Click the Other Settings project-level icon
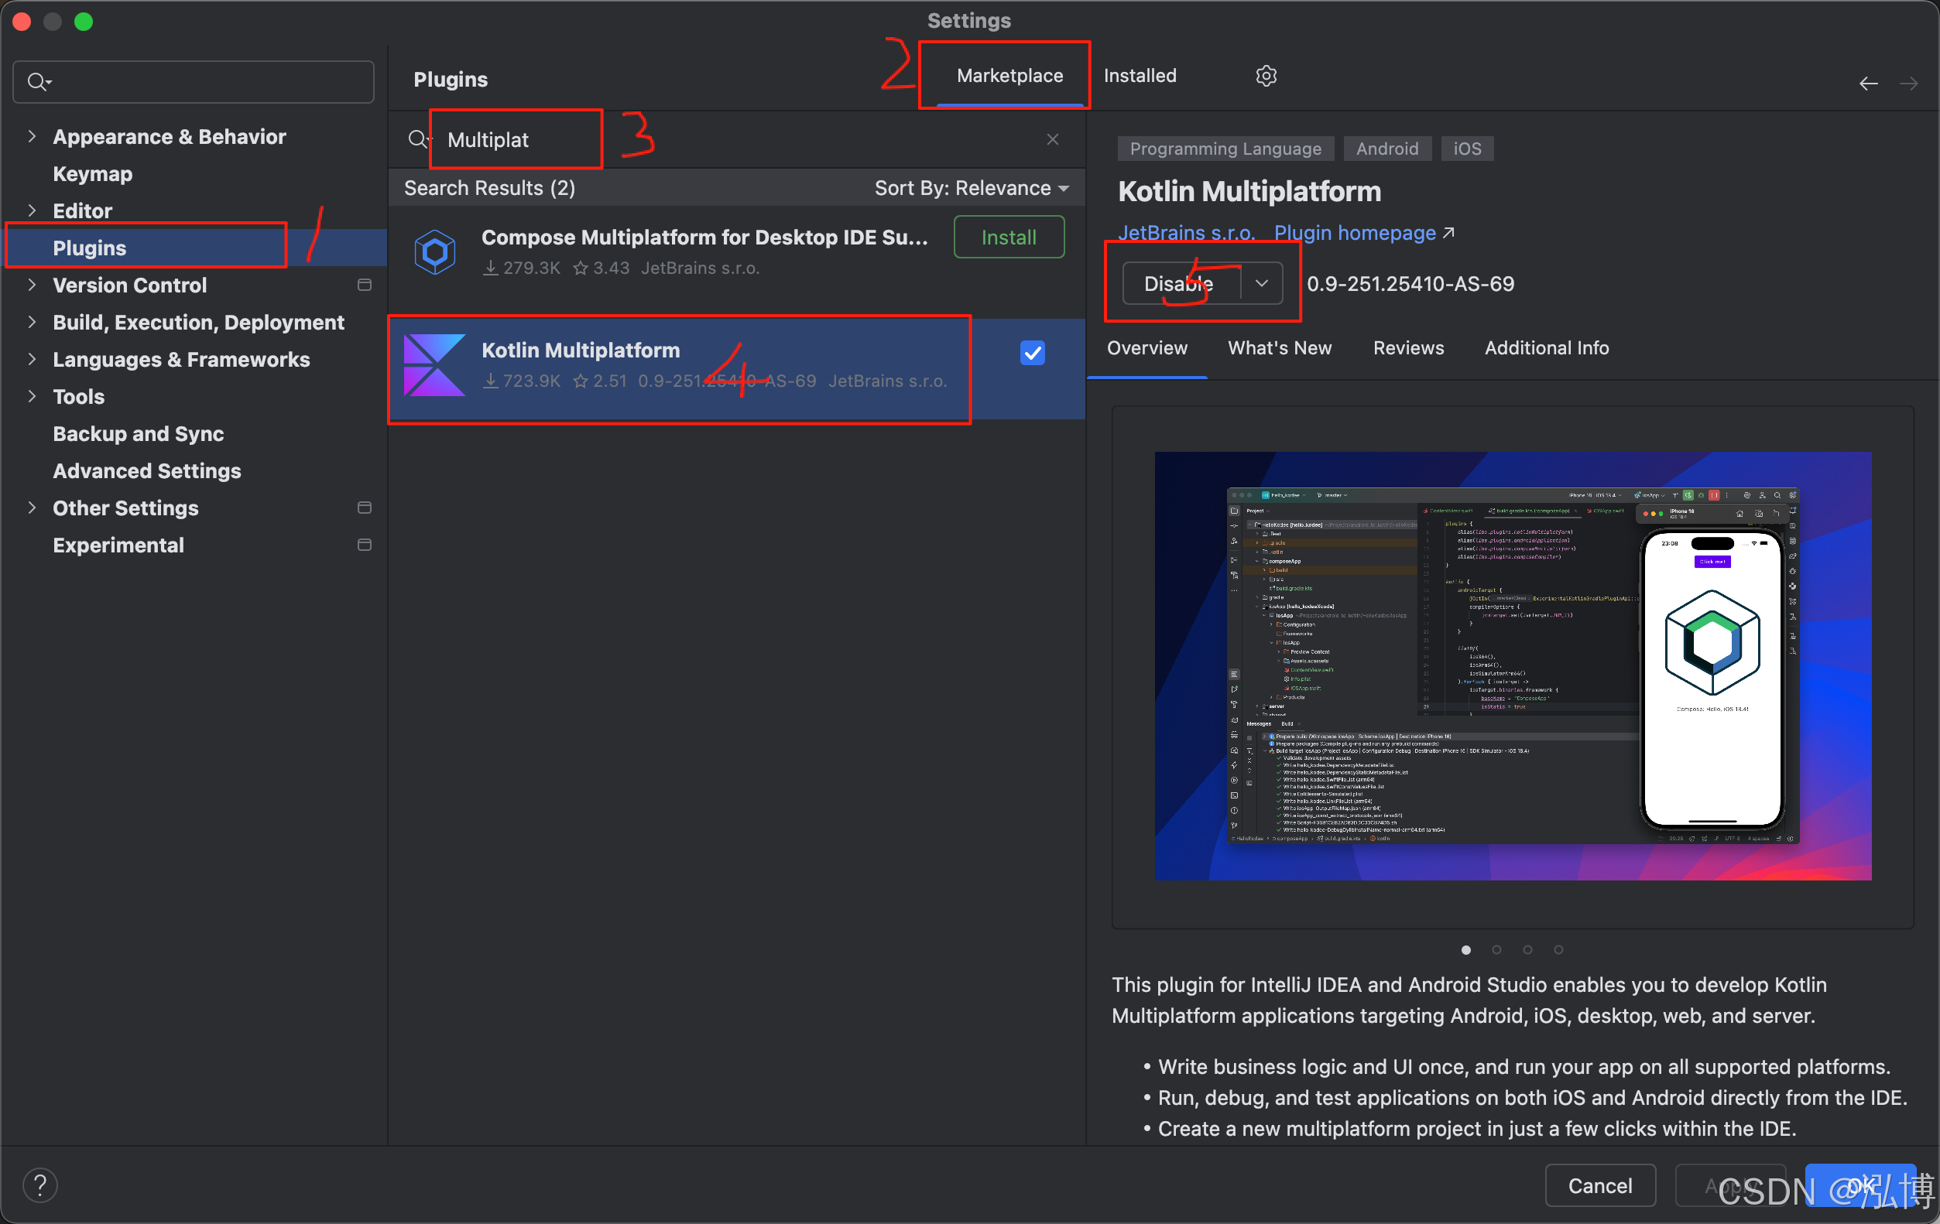This screenshot has height=1224, width=1940. 364,508
